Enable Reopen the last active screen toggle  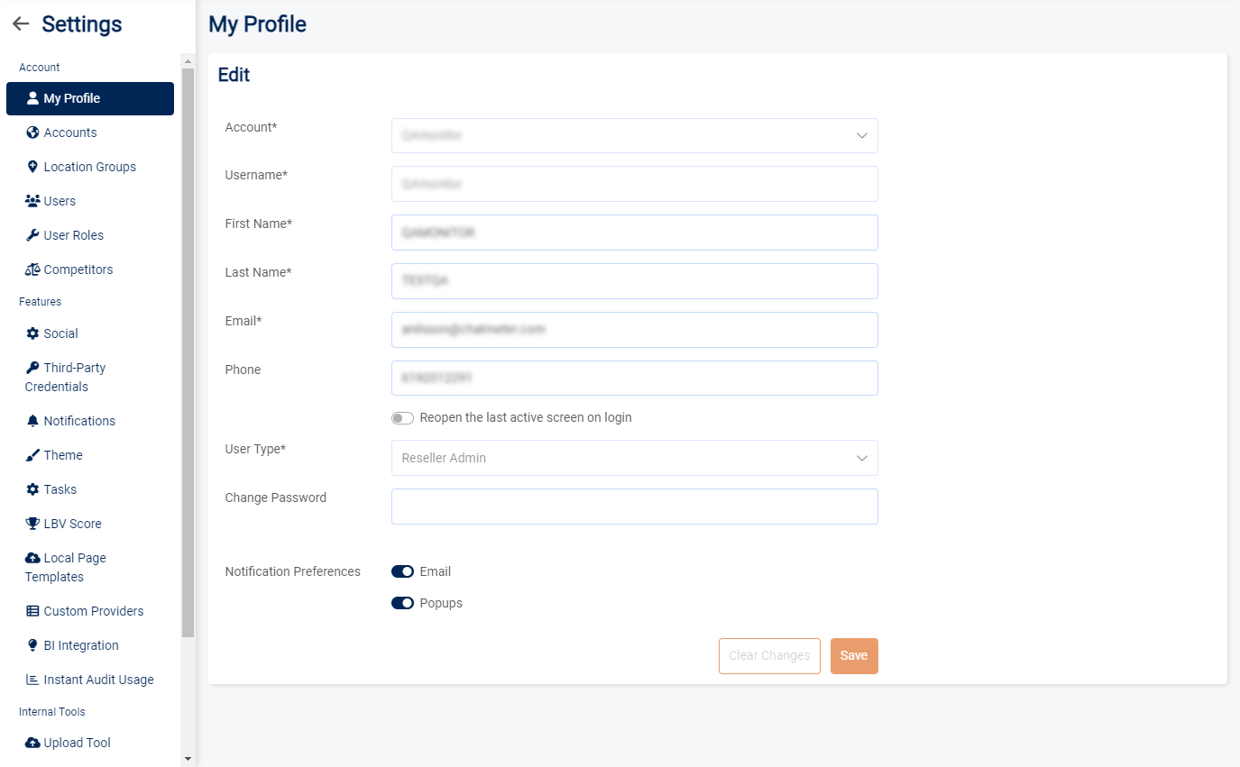pyautogui.click(x=402, y=418)
